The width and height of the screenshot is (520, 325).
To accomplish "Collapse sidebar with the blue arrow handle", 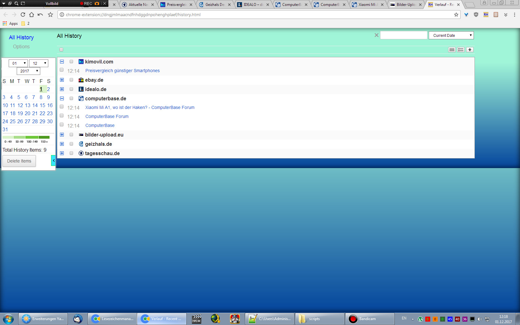I will pos(53,160).
